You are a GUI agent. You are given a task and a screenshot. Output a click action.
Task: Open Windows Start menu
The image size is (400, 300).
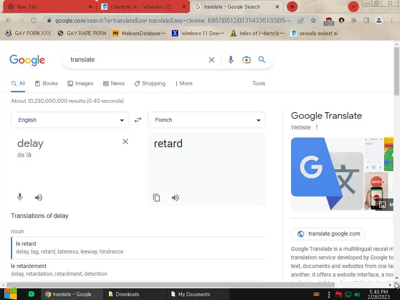coord(10,294)
